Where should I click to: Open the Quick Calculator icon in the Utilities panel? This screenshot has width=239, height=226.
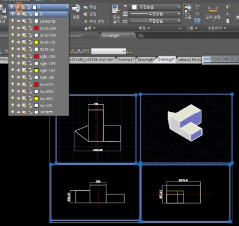point(228,21)
